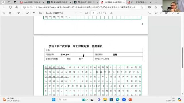This screenshot has width=184, height=103.
Task: Click the file path address bar
Action: [x=85, y=7]
